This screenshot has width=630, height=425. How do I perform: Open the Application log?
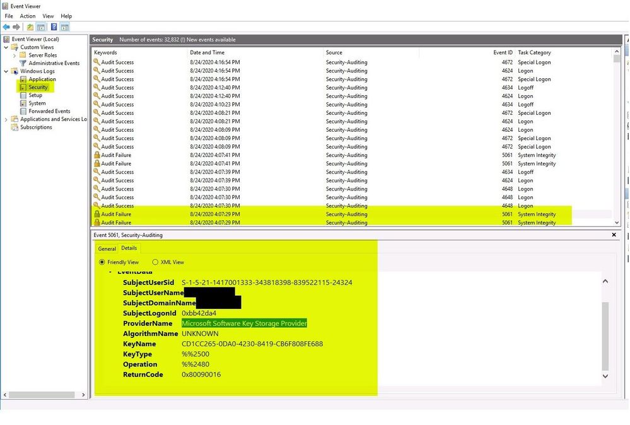click(x=42, y=79)
